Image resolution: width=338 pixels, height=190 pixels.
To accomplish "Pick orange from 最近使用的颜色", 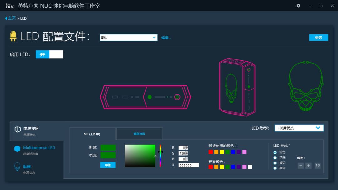I will (x=216, y=152).
